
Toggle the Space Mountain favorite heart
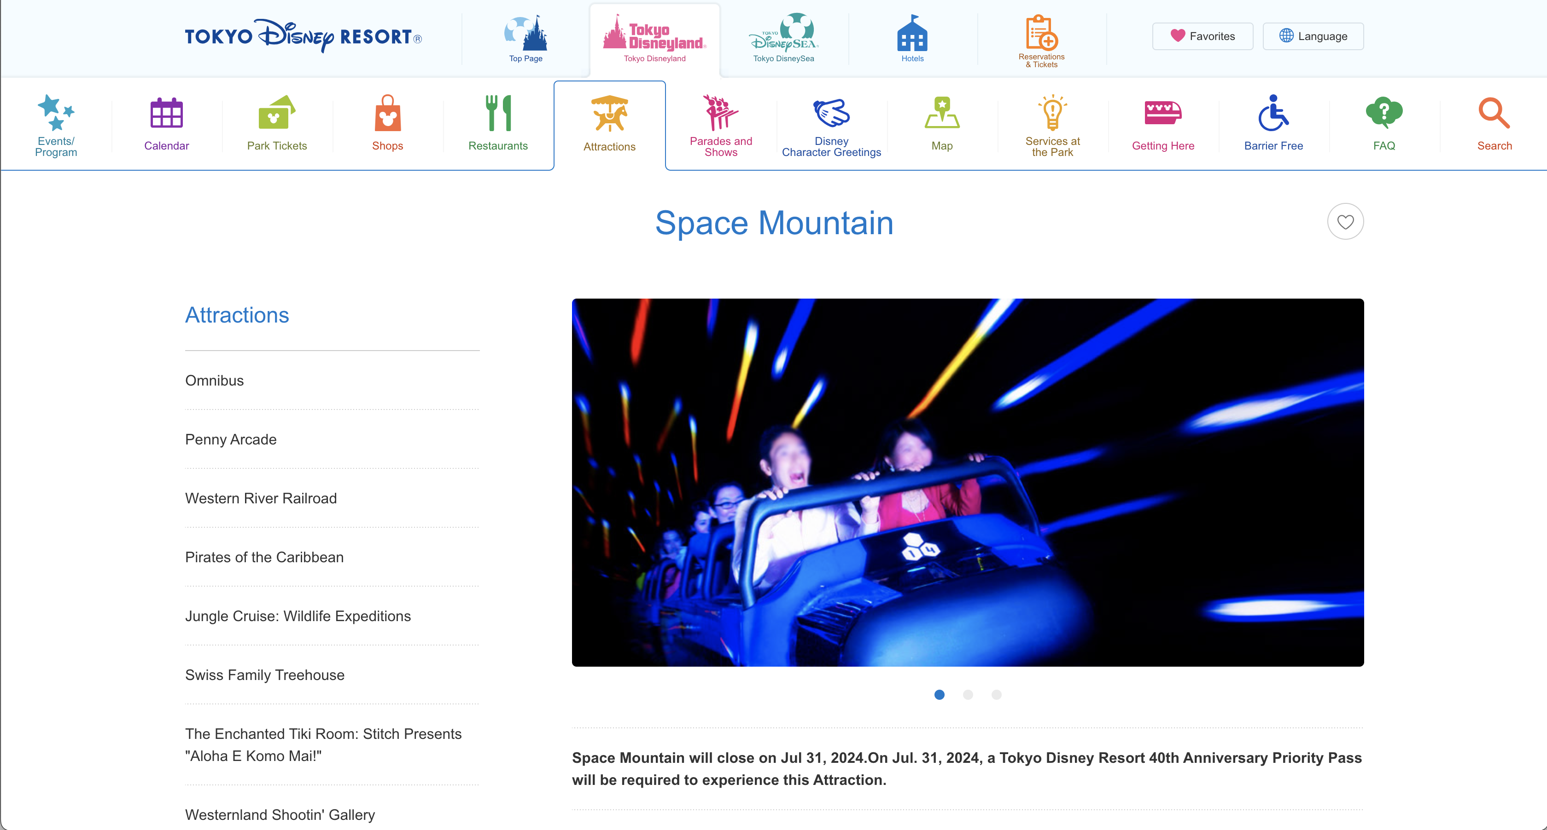pyautogui.click(x=1345, y=221)
